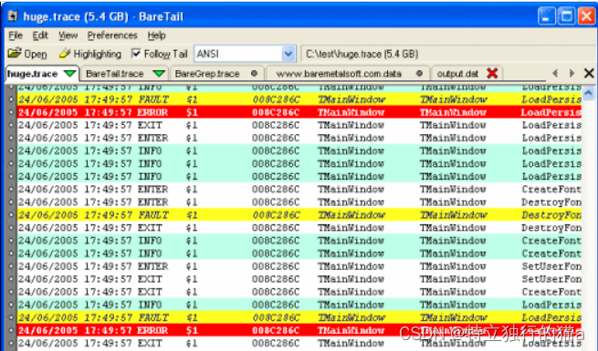Select the EXIT line with SetUserFon
Image resolution: width=598 pixels, height=351 pixels.
299,279
